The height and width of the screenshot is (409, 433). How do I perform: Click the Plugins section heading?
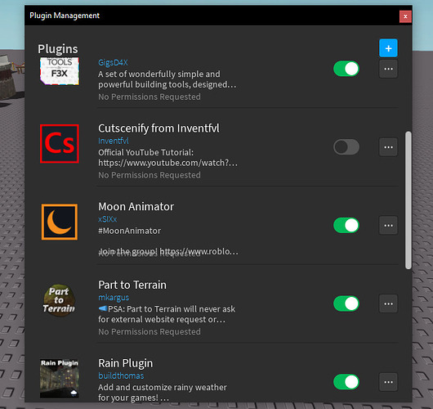(x=58, y=49)
